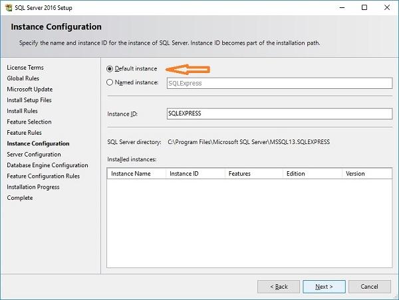Image resolution: width=399 pixels, height=300 pixels.
Task: Choose the Named instance radio option
Action: tap(110, 83)
